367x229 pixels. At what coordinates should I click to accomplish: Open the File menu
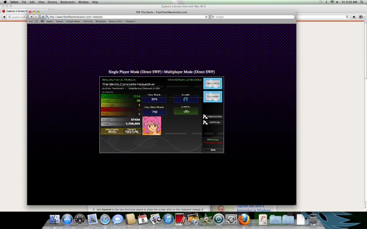(x=24, y=2)
